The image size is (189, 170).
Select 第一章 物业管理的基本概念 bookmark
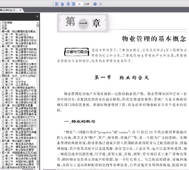(19, 31)
